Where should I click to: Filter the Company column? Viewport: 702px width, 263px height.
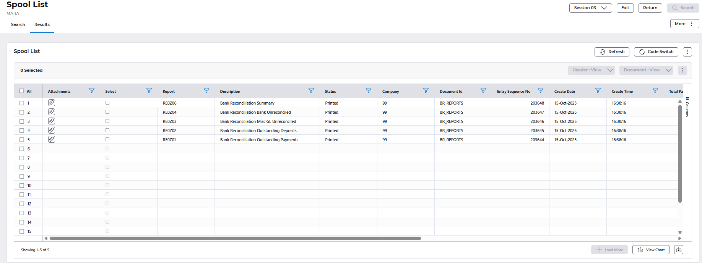(x=426, y=91)
